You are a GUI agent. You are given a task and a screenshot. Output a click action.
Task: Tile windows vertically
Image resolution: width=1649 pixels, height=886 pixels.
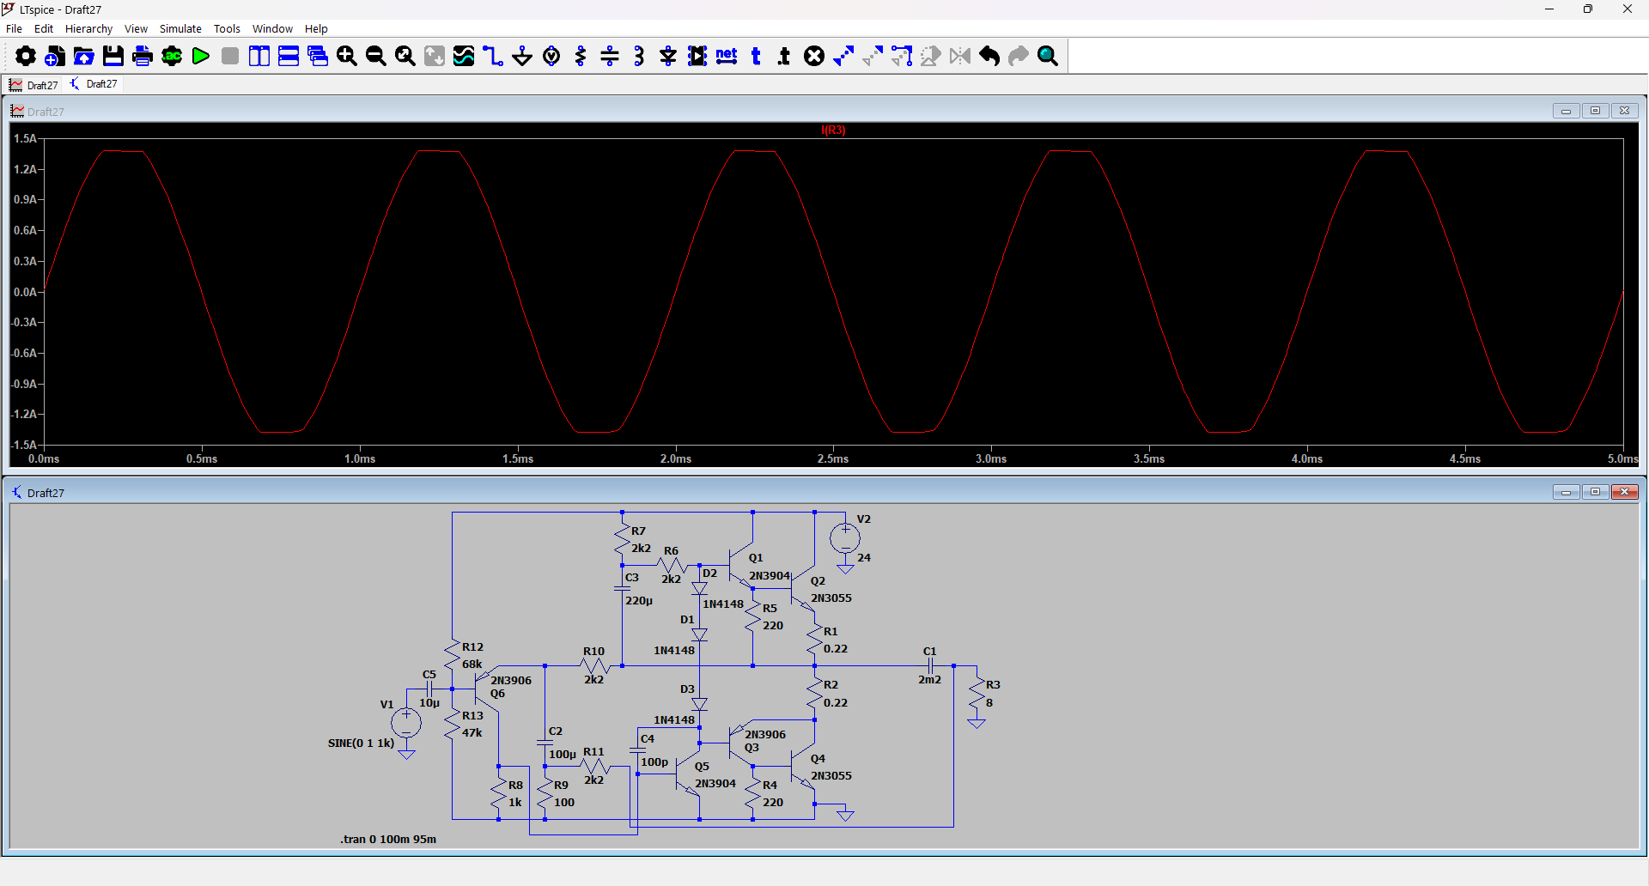[259, 57]
